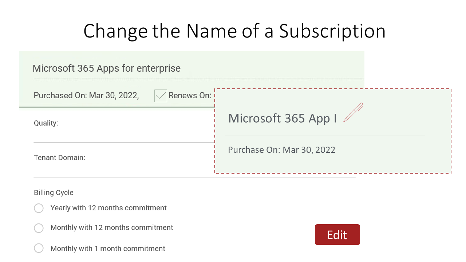
Task: Click the pen edit icon beside Microsoft 365 App
Action: click(353, 112)
